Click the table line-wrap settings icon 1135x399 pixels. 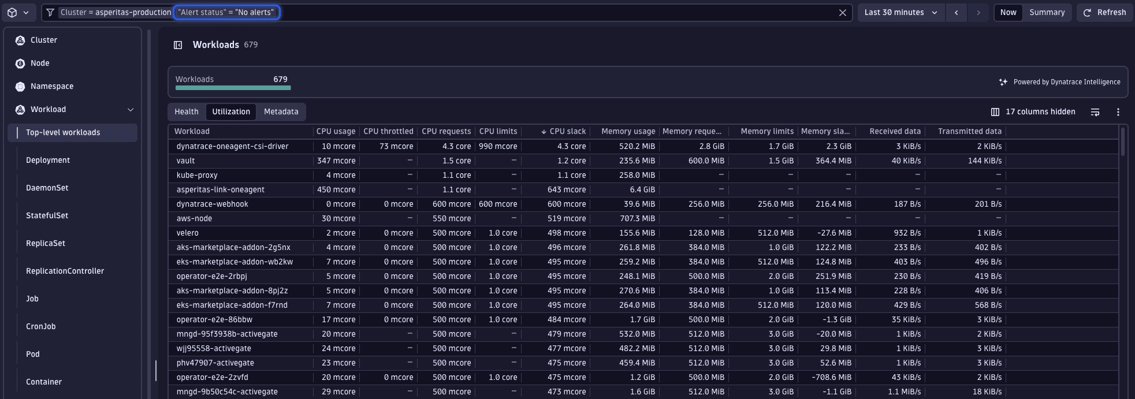[x=1095, y=112]
